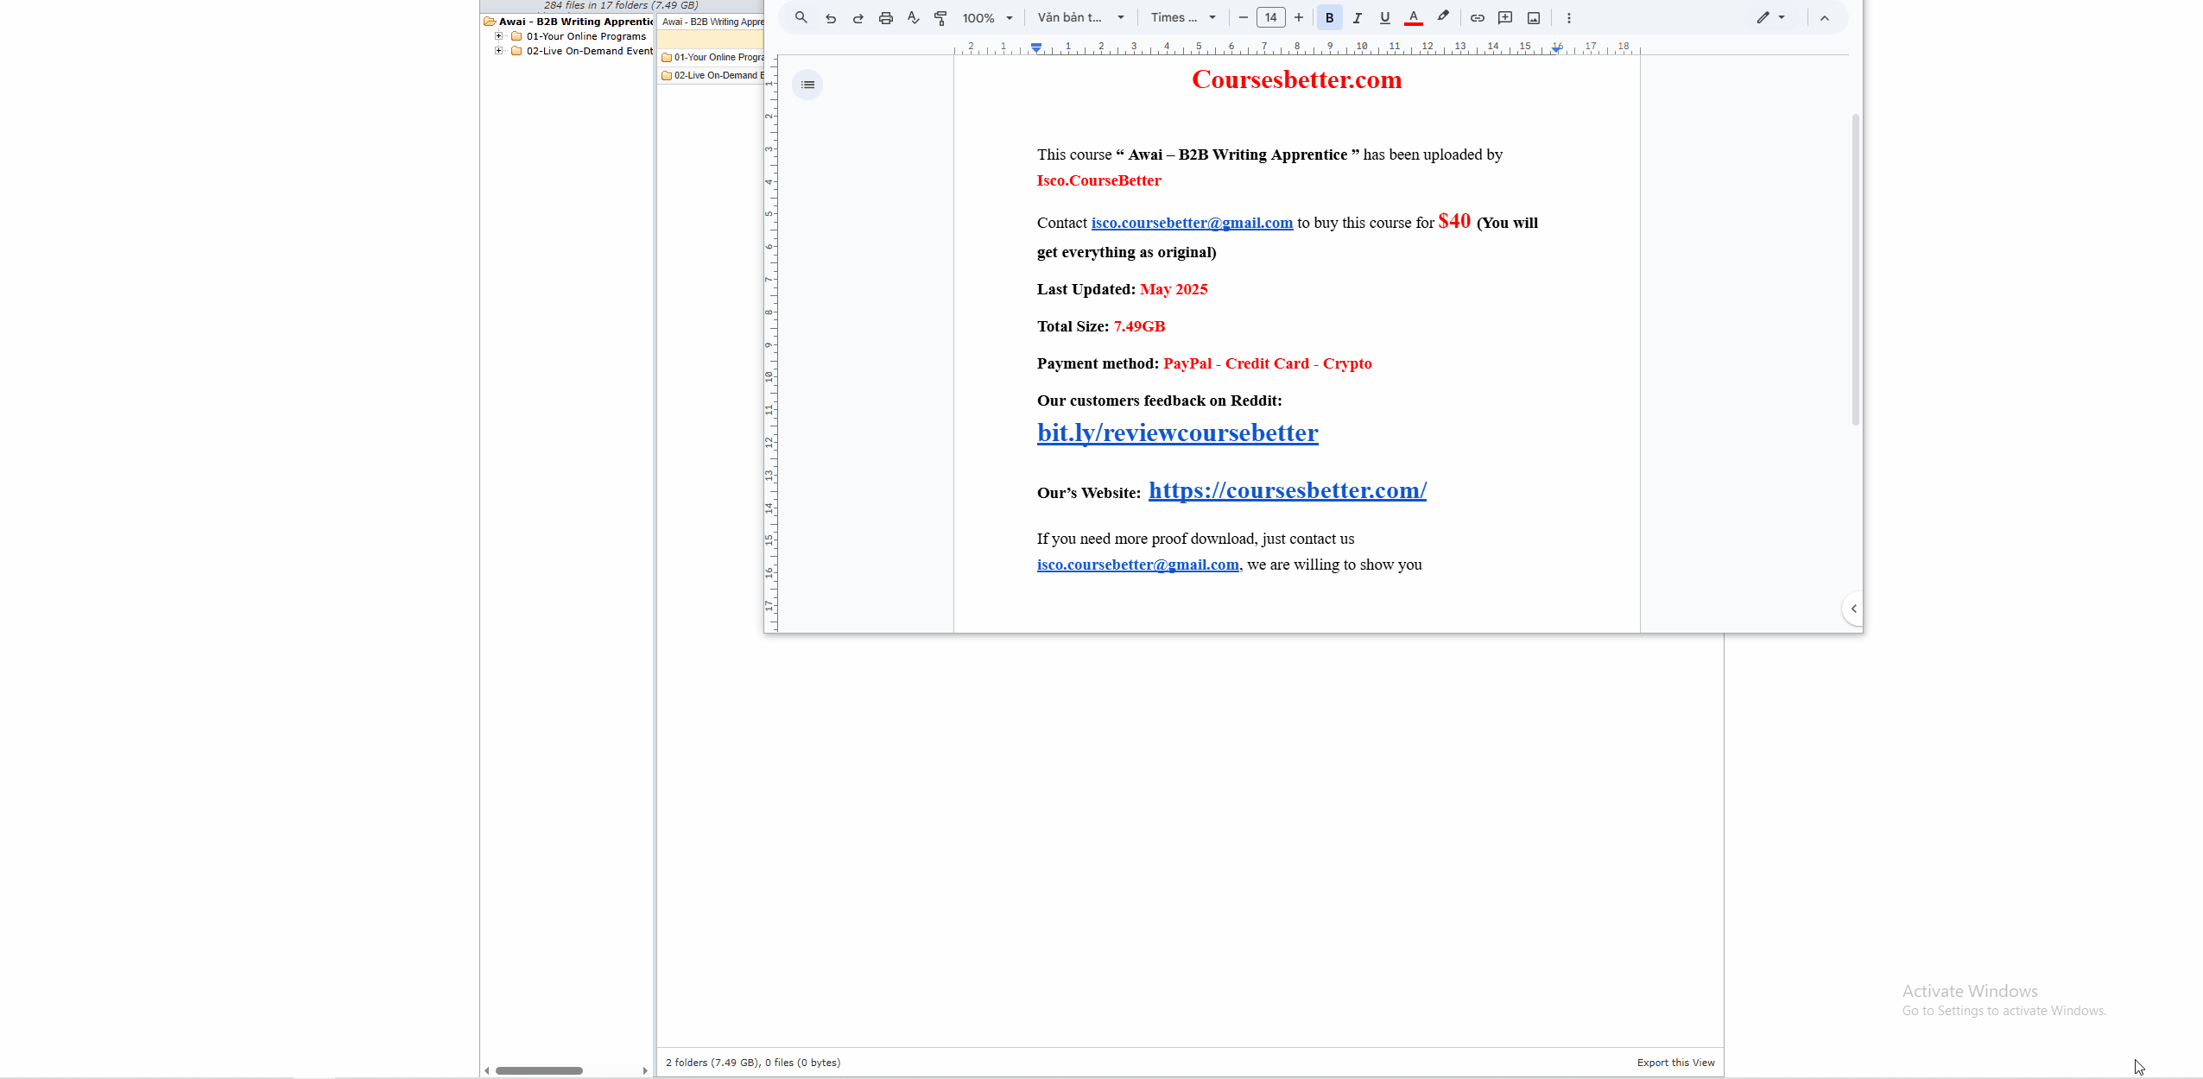Open the paragraph style dropdown
The height and width of the screenshot is (1079, 2203).
pyautogui.click(x=1081, y=17)
